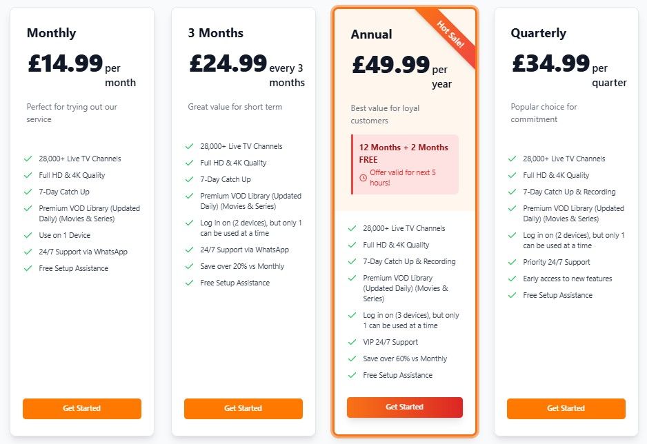Click Get Started on the highlighted Annual plan

point(404,407)
